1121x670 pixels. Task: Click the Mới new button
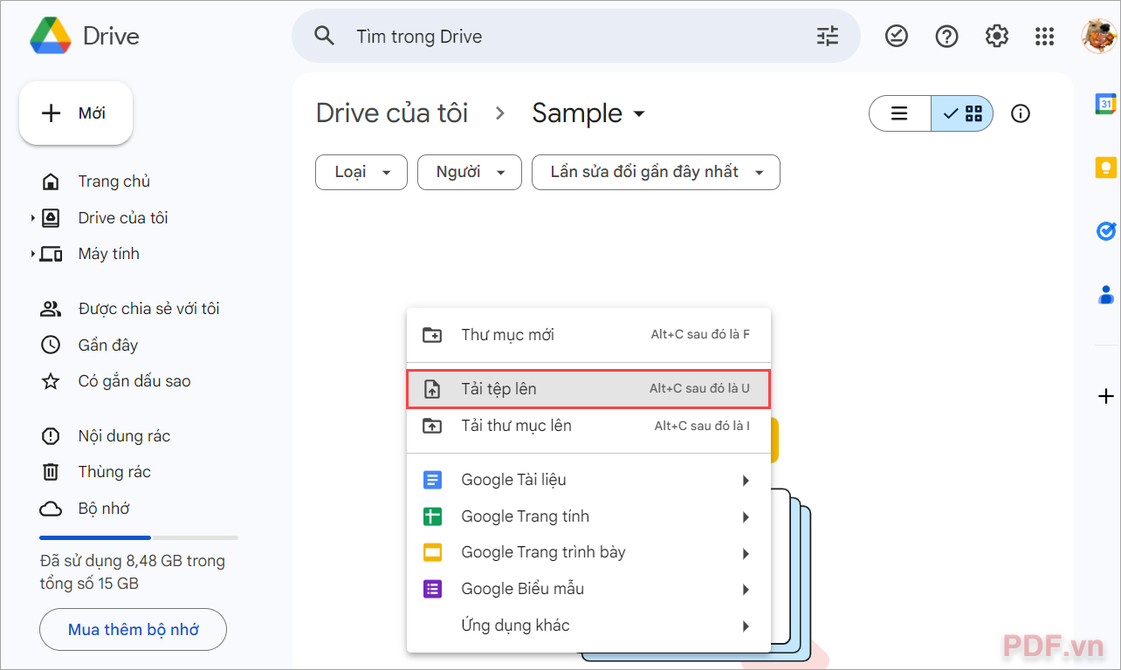[76, 113]
